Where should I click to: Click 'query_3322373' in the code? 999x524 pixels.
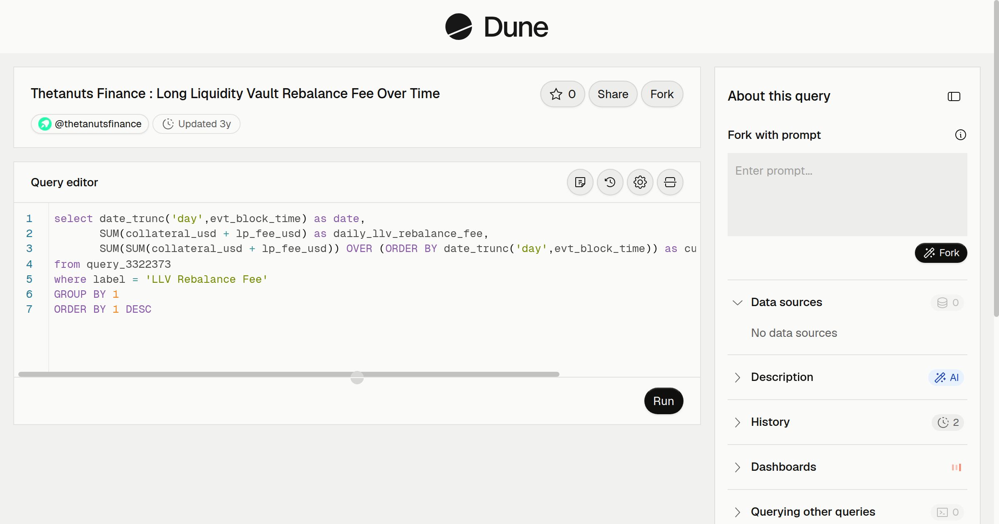(x=129, y=264)
